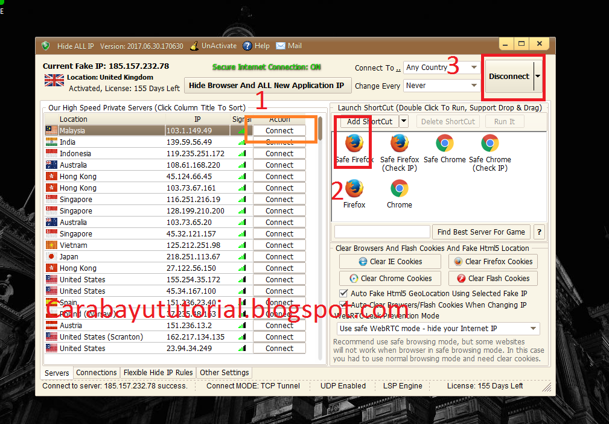Screen dimensions: 609x424
Task: Click the Delete ShortCut button
Action: pos(448,121)
